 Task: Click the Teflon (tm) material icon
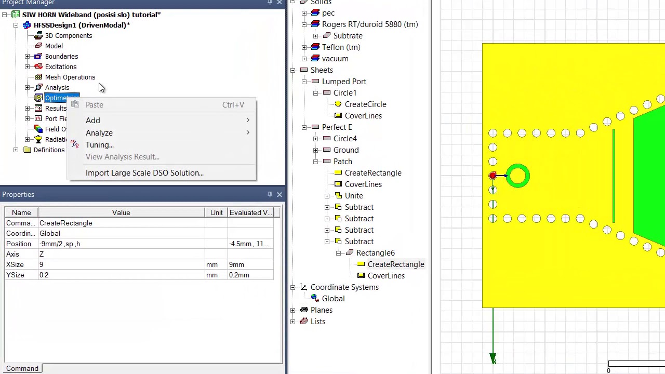coord(315,47)
